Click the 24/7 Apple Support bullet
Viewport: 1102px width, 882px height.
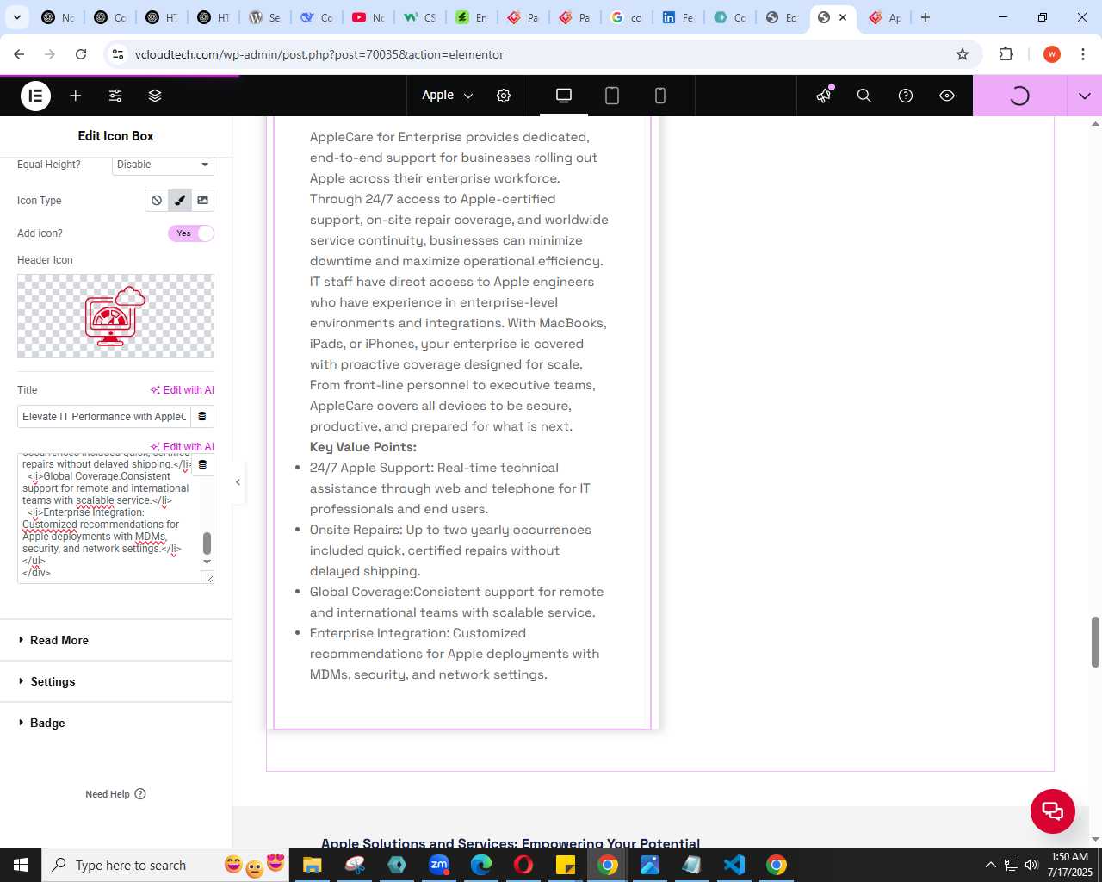point(450,488)
